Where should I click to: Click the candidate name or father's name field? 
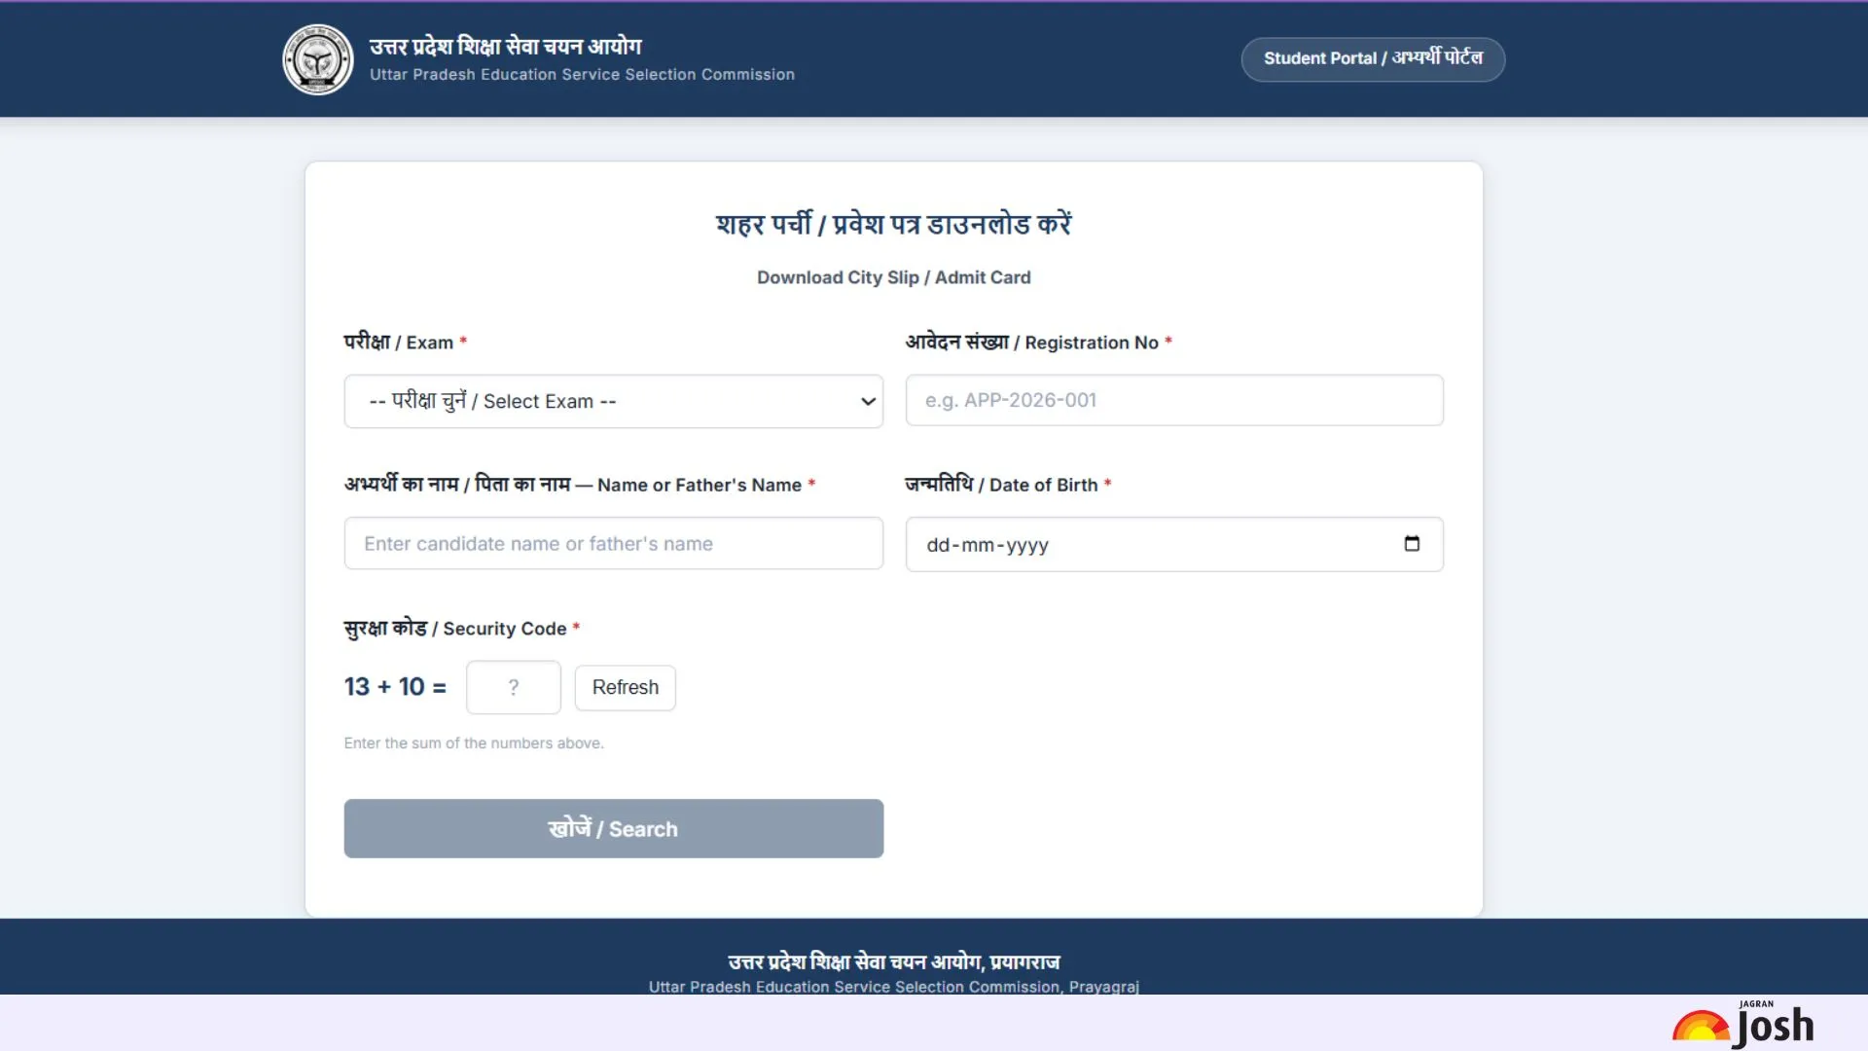tap(613, 543)
